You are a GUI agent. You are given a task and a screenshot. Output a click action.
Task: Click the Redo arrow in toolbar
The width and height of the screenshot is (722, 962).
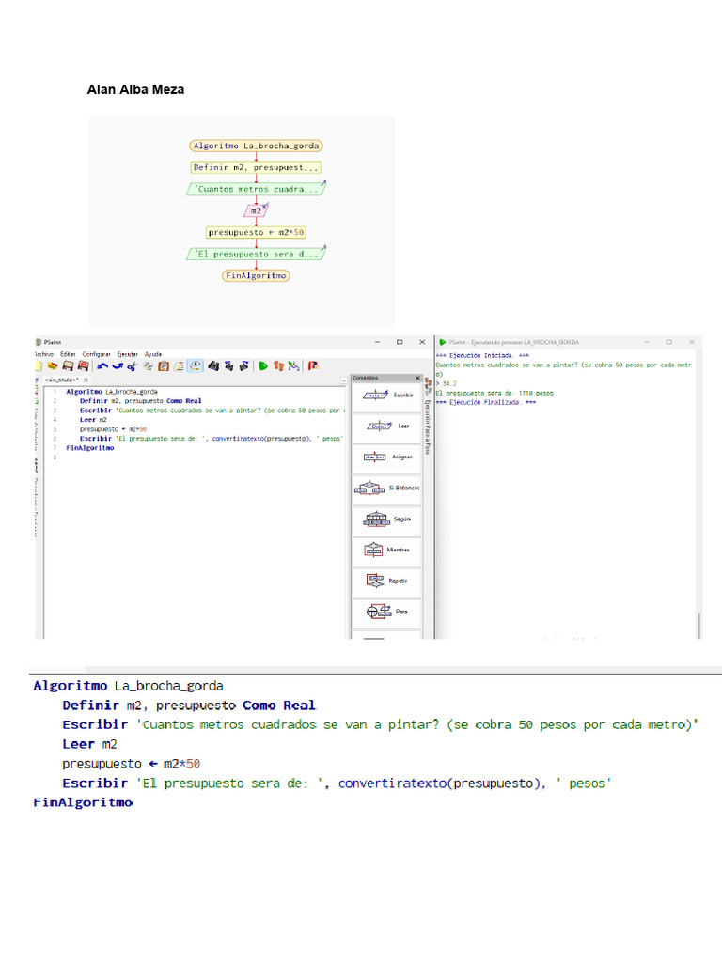tap(117, 365)
